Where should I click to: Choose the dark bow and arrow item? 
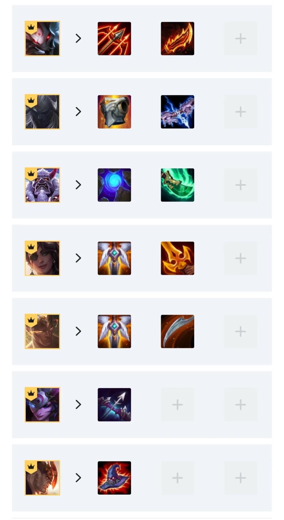tap(114, 405)
